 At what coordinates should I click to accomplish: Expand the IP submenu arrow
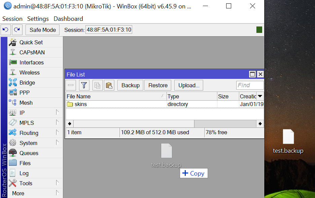click(58, 112)
